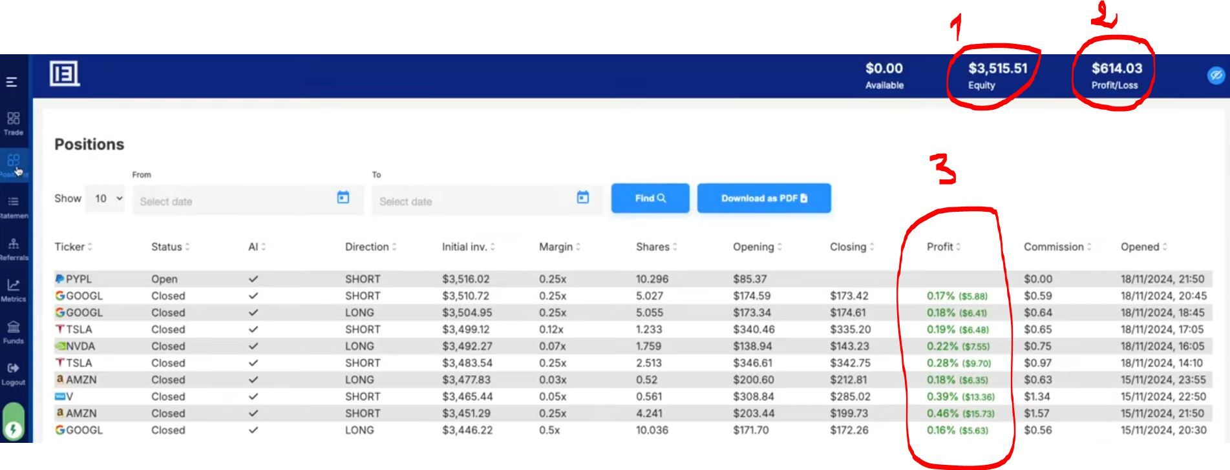The image size is (1230, 470).
Task: Click profit 0.46% ($15.73) cell
Action: [960, 413]
